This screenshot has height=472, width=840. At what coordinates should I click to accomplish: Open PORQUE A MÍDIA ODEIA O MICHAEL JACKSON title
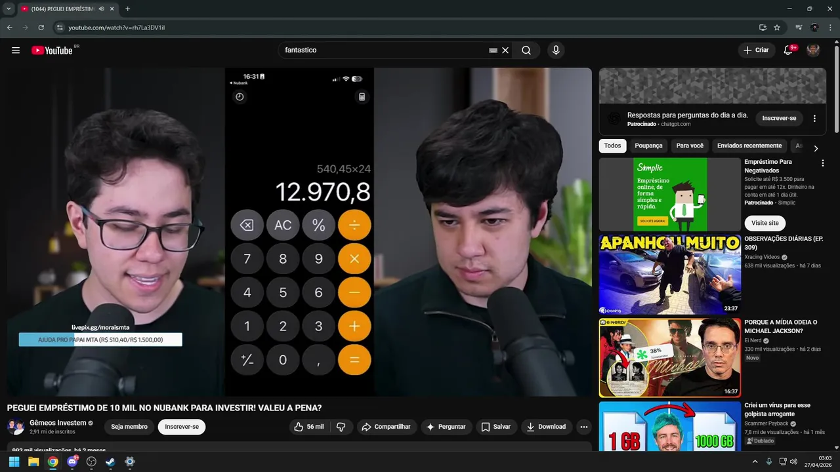point(781,326)
